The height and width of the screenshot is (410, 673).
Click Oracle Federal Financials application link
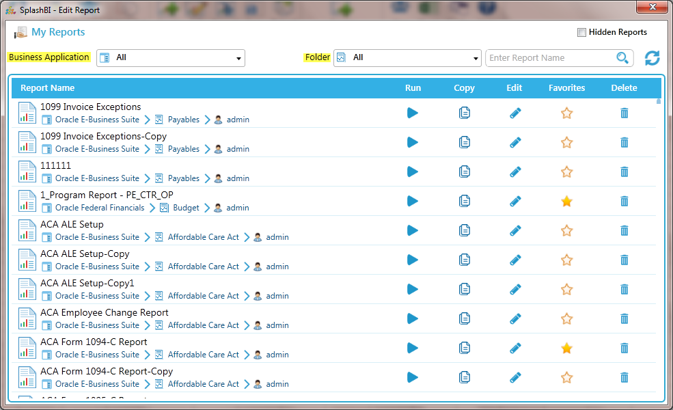(100, 208)
